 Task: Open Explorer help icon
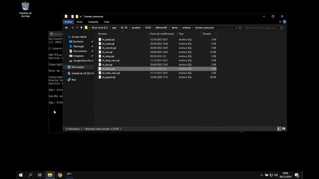click(x=285, y=22)
